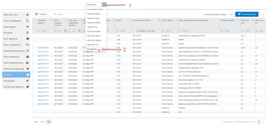
Task: Open order link 1340 in first row
Action: (118, 35)
